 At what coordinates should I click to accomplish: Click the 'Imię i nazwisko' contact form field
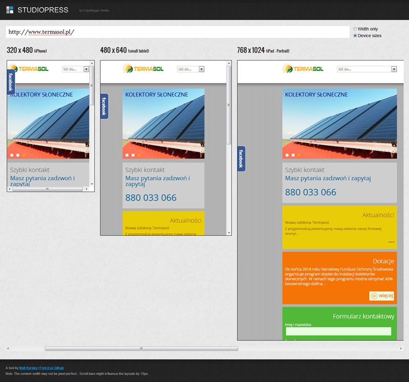click(x=338, y=331)
